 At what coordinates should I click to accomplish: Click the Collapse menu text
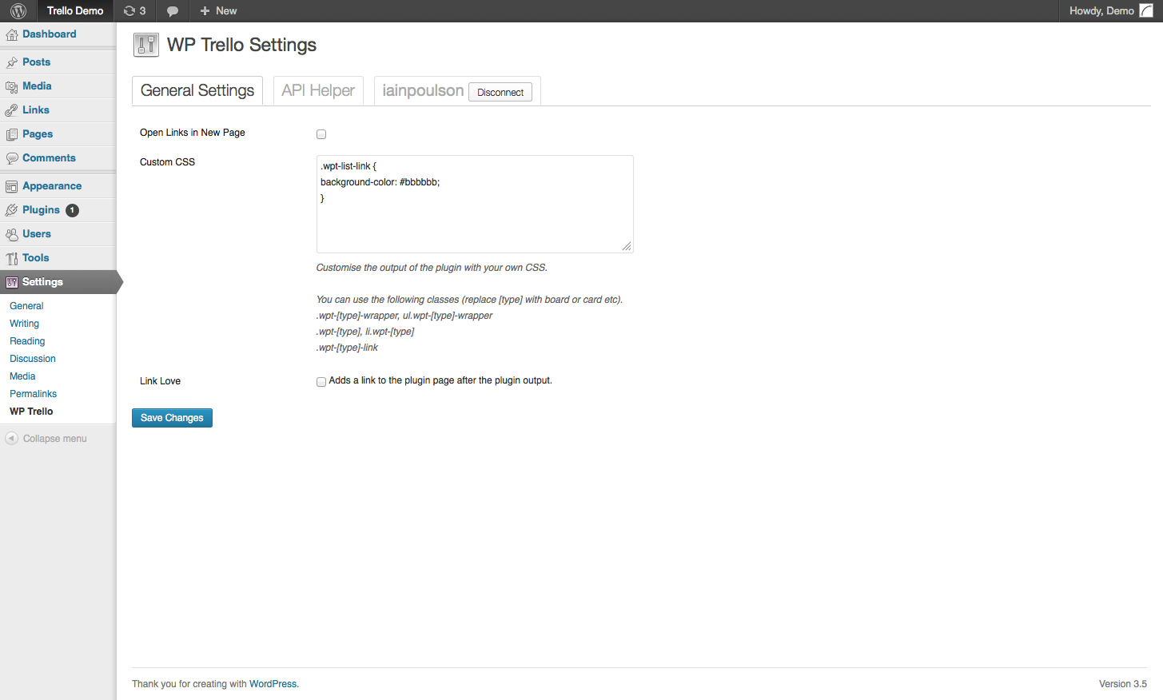click(x=55, y=439)
